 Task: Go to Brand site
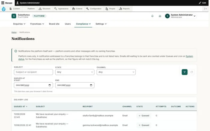pyautogui.click(x=54, y=24)
